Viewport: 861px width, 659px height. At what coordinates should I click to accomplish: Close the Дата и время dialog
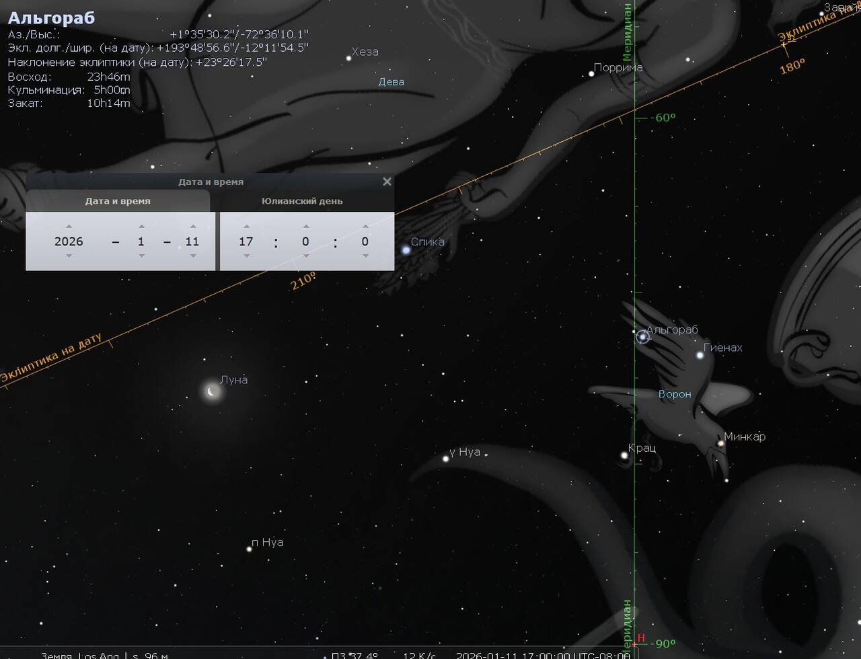[x=387, y=182]
